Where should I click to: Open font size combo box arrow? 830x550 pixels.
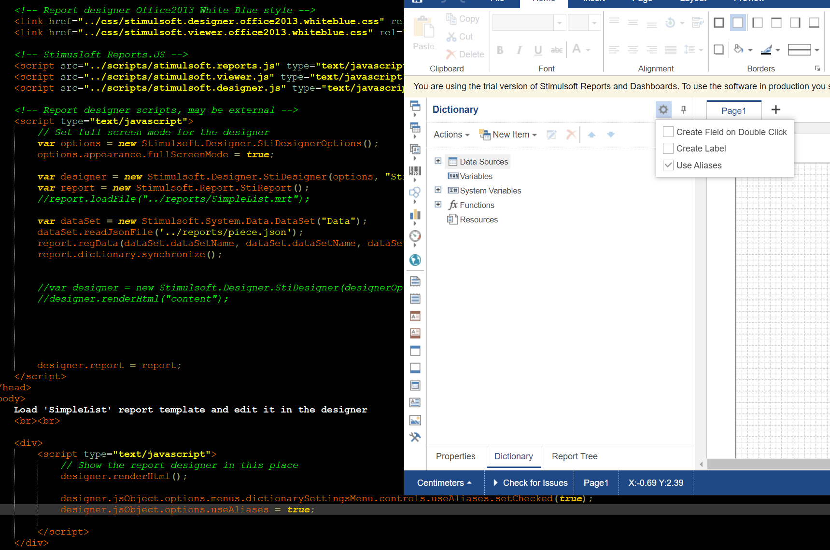point(594,23)
